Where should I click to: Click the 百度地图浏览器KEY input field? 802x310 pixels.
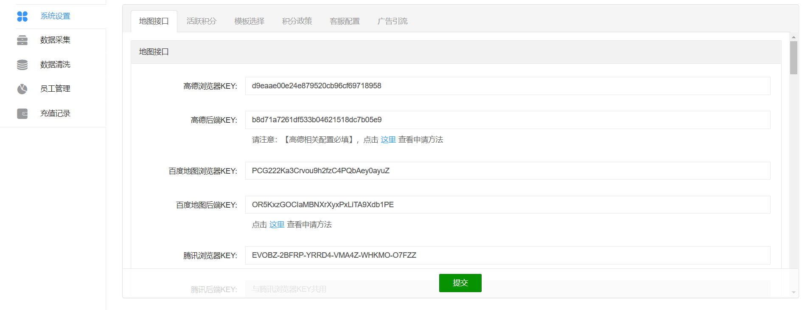coord(508,171)
